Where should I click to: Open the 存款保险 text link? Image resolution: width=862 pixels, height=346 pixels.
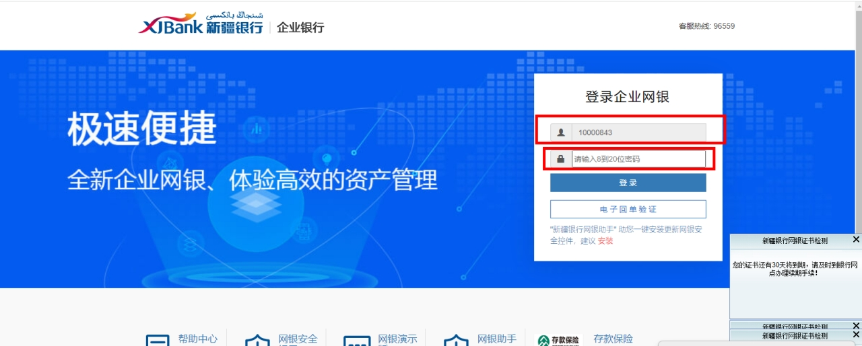tap(613, 339)
